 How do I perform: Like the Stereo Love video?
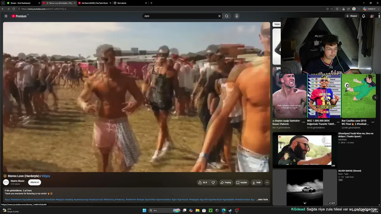(x=203, y=182)
